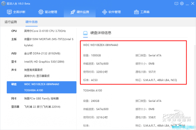Viewport: 196px width, 130px height.
Task: Click 微星B150M MORTAR motherboard text
Action: [49, 42]
